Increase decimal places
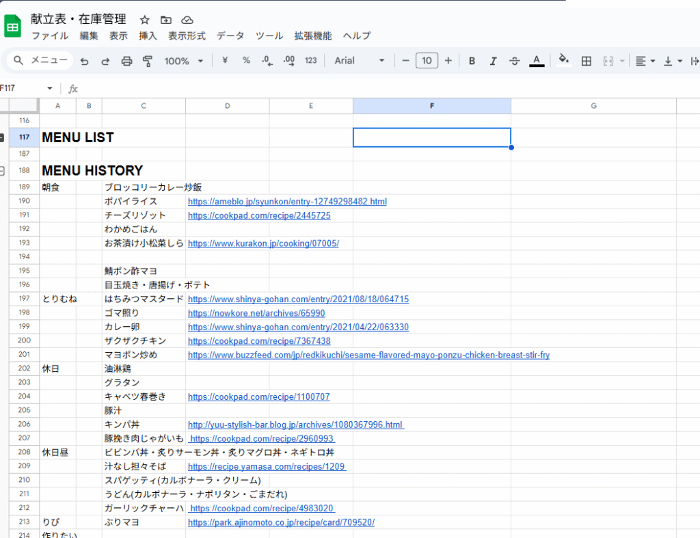Image resolution: width=700 pixels, height=538 pixels. (x=289, y=61)
